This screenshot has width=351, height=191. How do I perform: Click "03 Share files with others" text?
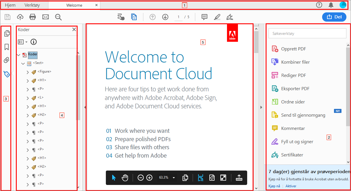(138, 147)
